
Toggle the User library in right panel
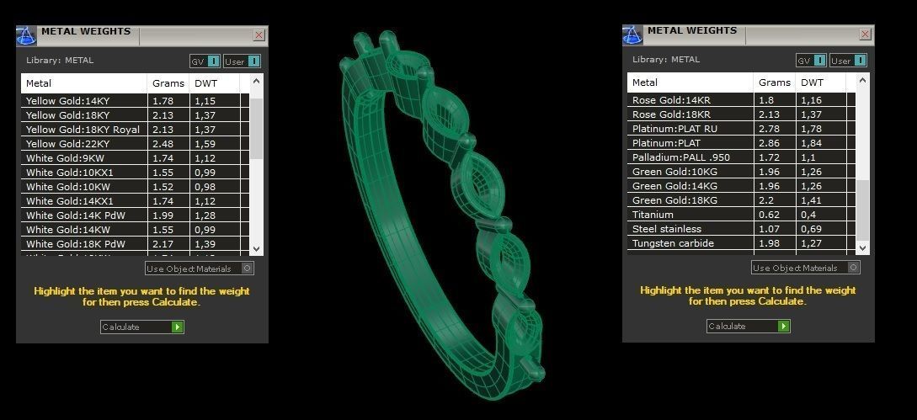tap(849, 61)
